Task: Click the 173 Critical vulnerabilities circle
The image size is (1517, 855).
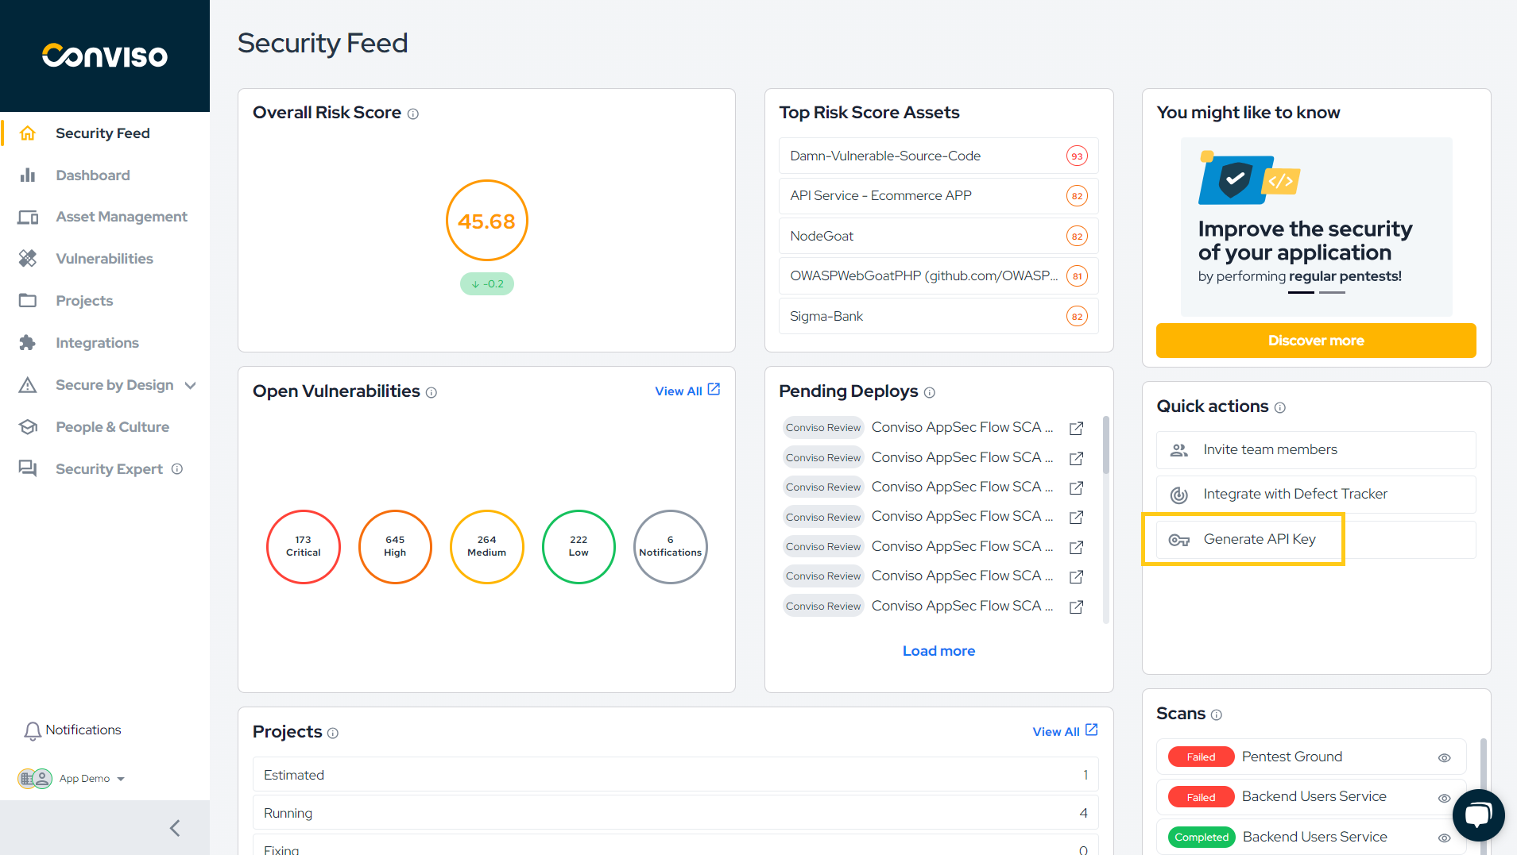Action: pyautogui.click(x=304, y=547)
